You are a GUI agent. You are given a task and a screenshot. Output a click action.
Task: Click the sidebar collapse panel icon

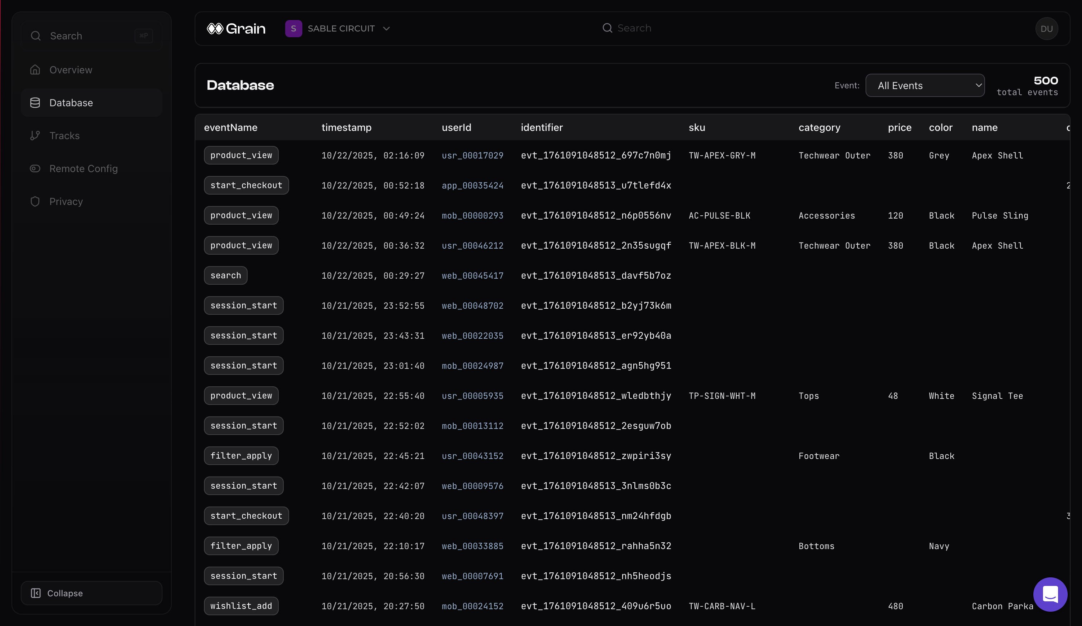(x=36, y=593)
